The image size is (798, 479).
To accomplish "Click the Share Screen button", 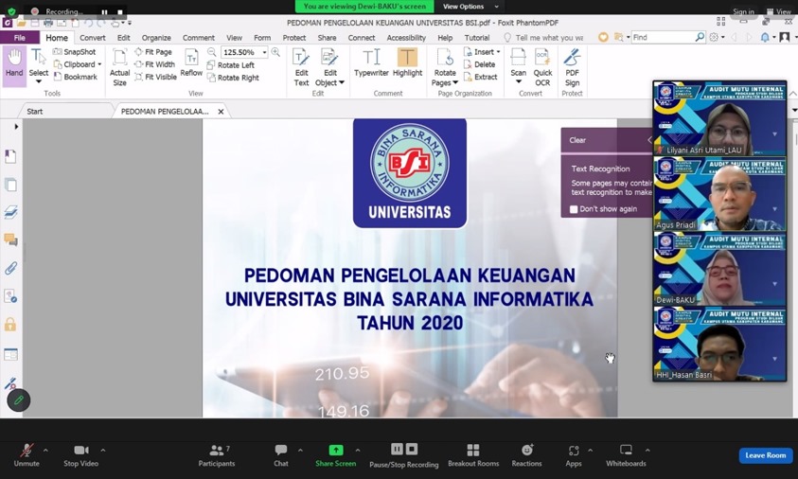I will (335, 455).
